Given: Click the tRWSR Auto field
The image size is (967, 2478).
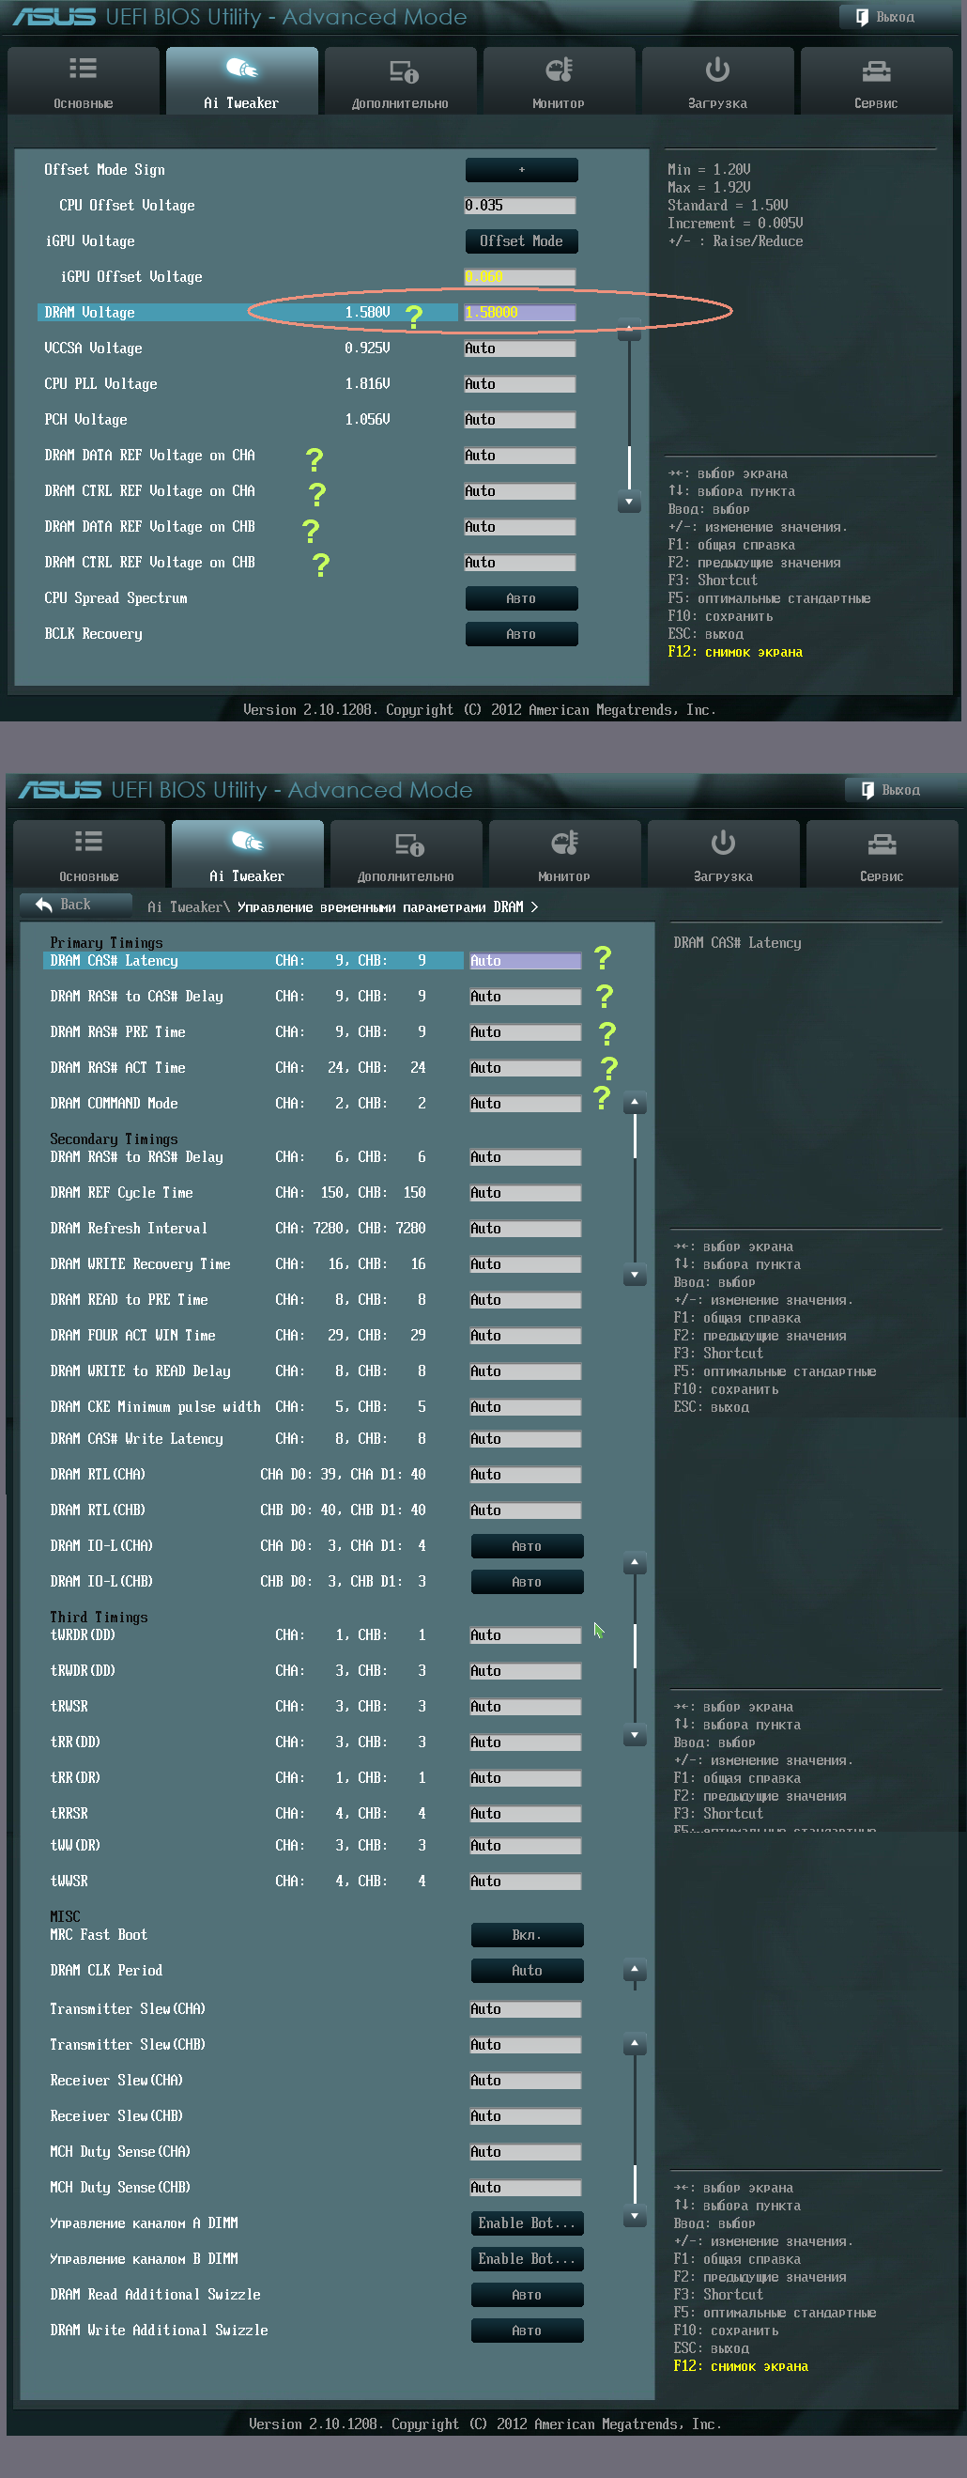Looking at the screenshot, I should 526,1707.
